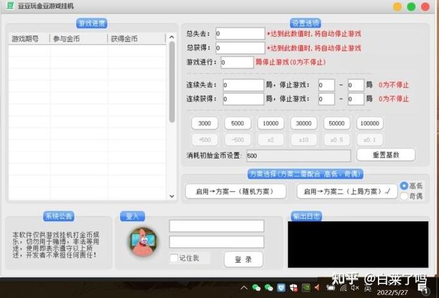Click the 参与金币 column header
This screenshot has width=439, height=298.
78,39
